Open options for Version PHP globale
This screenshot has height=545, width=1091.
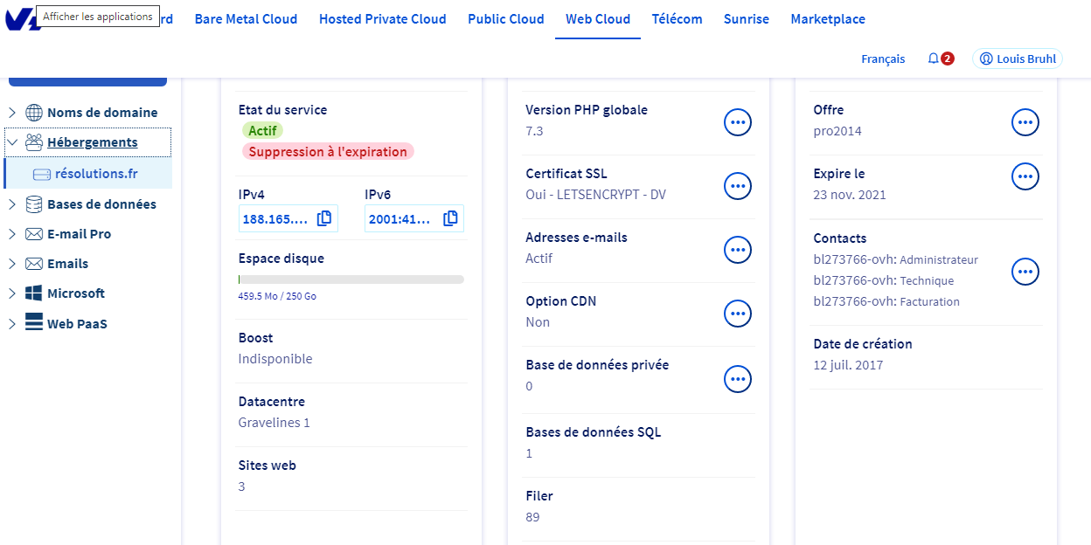tap(738, 122)
